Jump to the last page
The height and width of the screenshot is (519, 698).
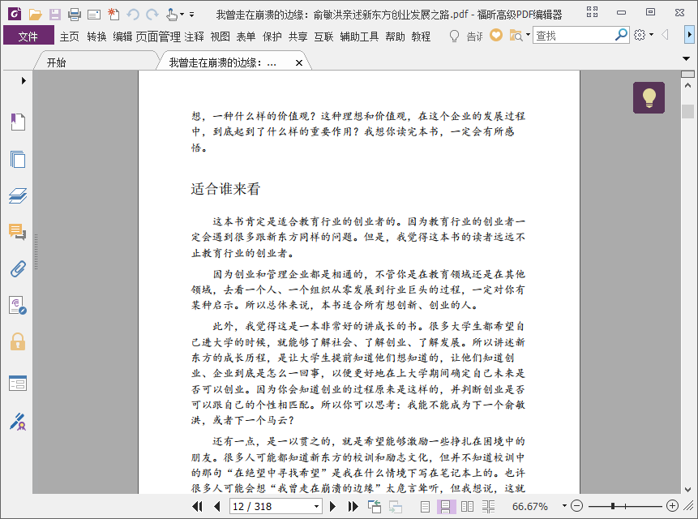tap(353, 506)
